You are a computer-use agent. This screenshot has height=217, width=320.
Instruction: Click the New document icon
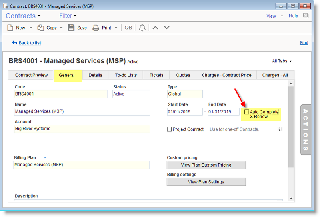[x=10, y=28]
